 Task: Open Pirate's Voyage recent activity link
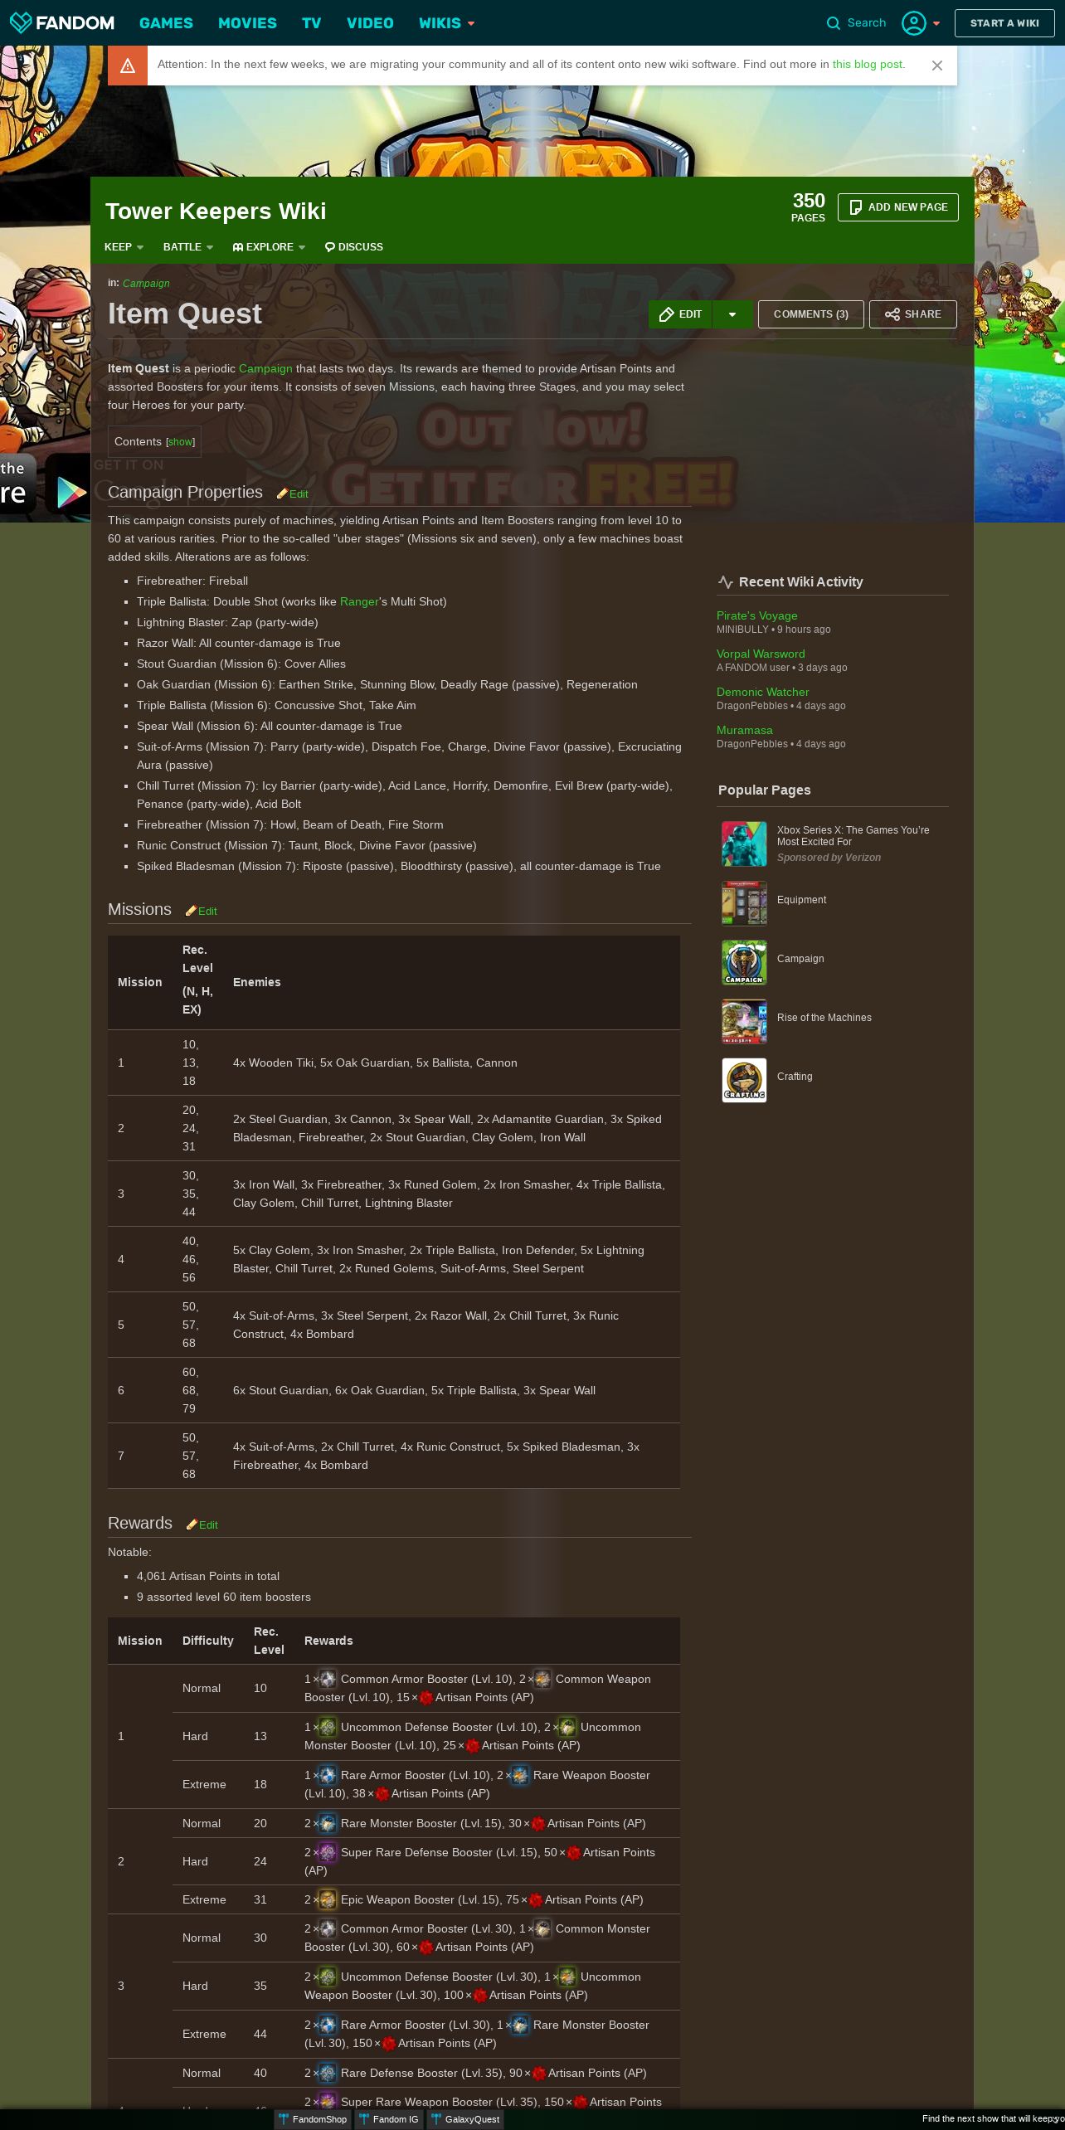point(757,615)
